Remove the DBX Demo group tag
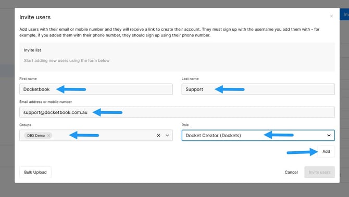349x197 pixels. click(x=48, y=136)
